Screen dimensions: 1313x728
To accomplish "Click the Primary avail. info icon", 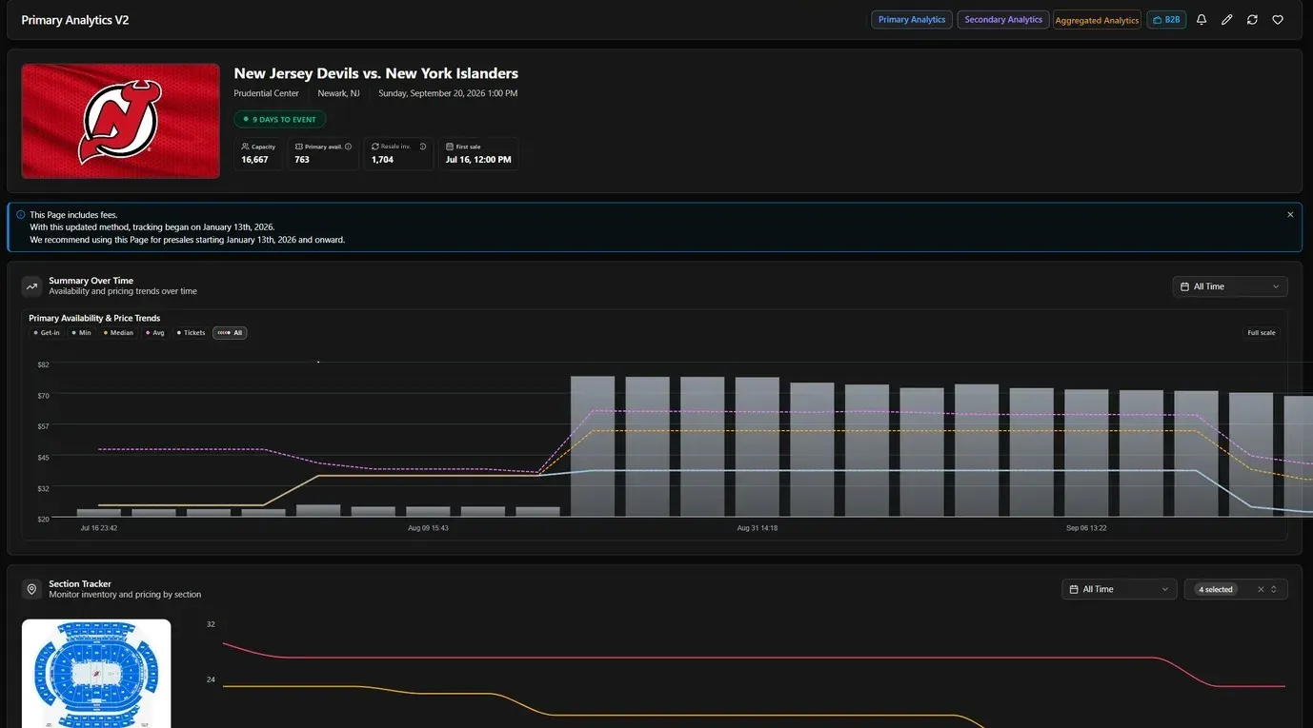I will [348, 147].
